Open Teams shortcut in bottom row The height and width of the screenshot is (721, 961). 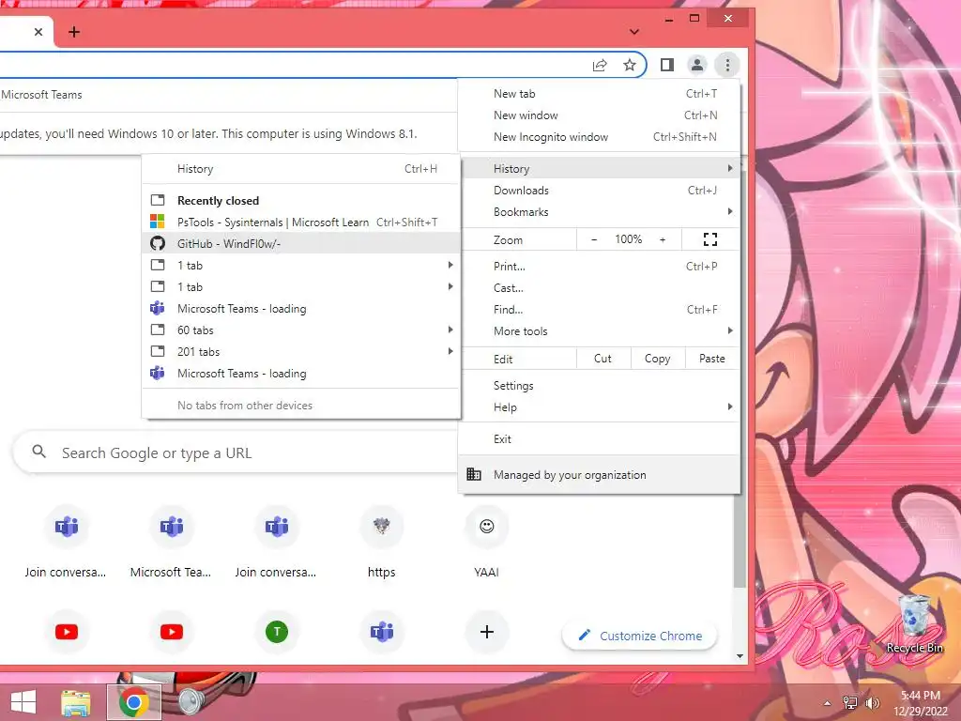(381, 632)
